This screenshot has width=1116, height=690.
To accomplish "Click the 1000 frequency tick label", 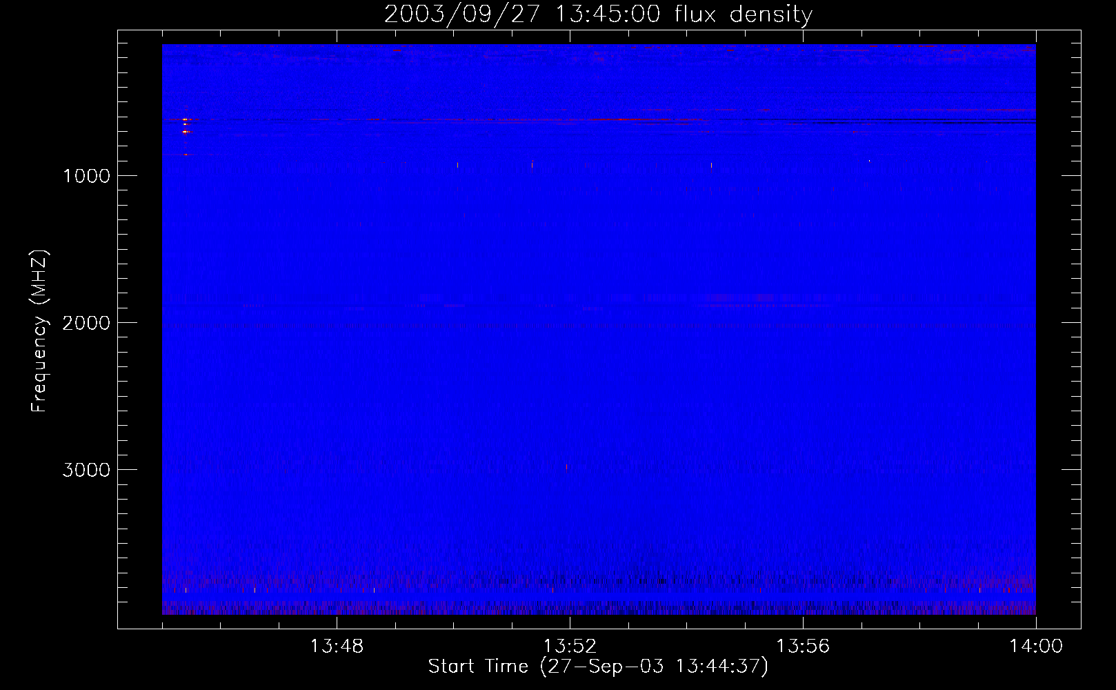I will pos(86,176).
